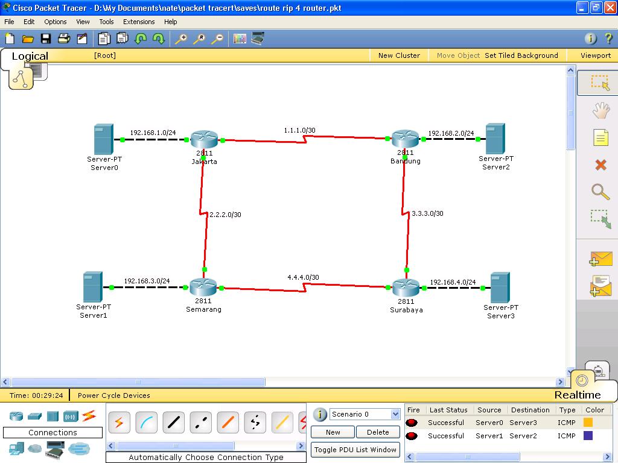This screenshot has height=463, width=618.
Task: Switch to Realtime mode tab
Action: [578, 395]
